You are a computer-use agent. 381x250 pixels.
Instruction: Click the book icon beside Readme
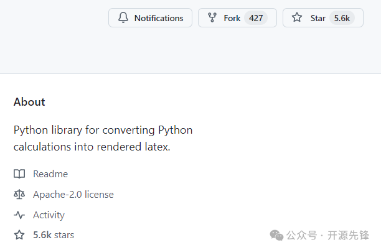coord(19,174)
